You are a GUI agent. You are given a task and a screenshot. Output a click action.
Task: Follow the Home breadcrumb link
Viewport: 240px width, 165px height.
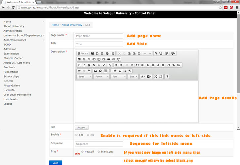tap(55, 25)
